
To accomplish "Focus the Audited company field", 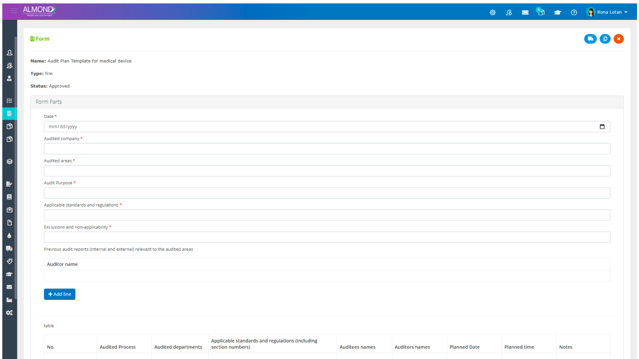I will tap(327, 149).
